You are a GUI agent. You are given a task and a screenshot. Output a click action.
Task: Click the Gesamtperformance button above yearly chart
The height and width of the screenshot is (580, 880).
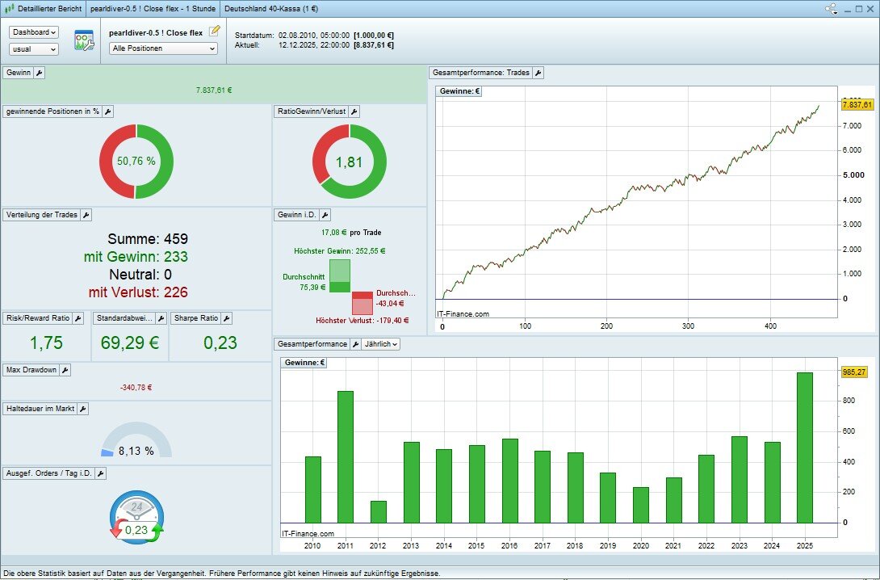click(312, 344)
